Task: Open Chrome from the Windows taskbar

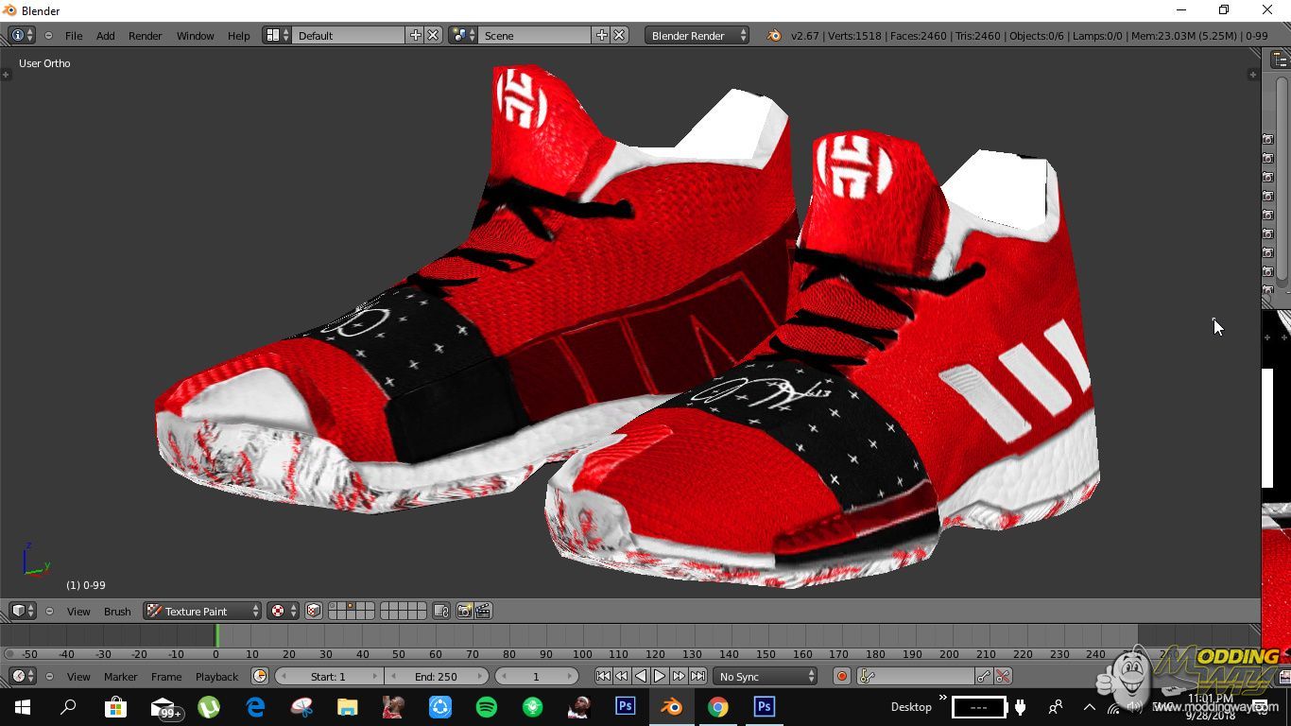Action: 718,706
